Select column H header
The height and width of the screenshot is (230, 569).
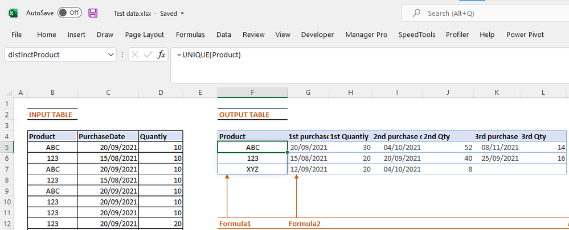(350, 93)
